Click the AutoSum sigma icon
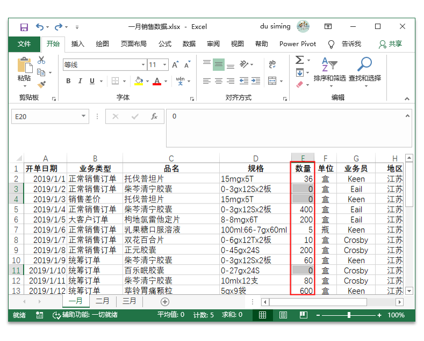 coord(300,60)
